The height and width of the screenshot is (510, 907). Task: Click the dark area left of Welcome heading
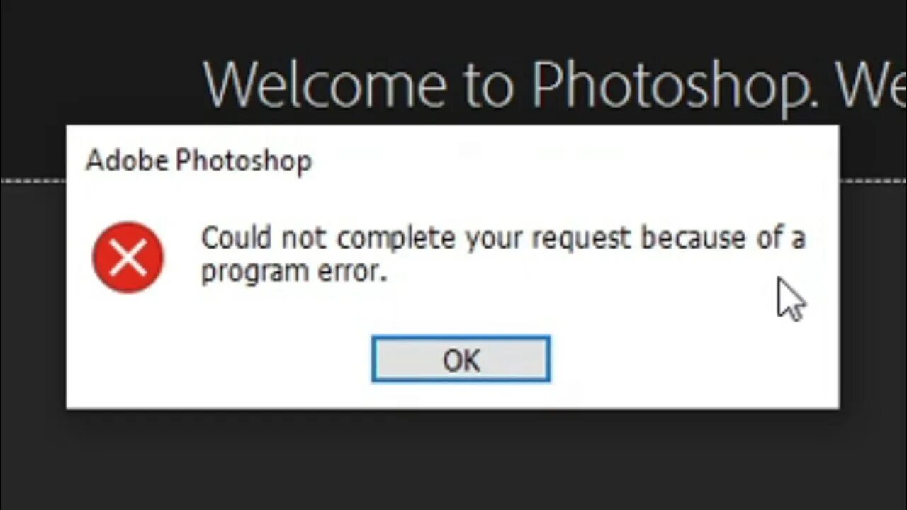[x=99, y=64]
